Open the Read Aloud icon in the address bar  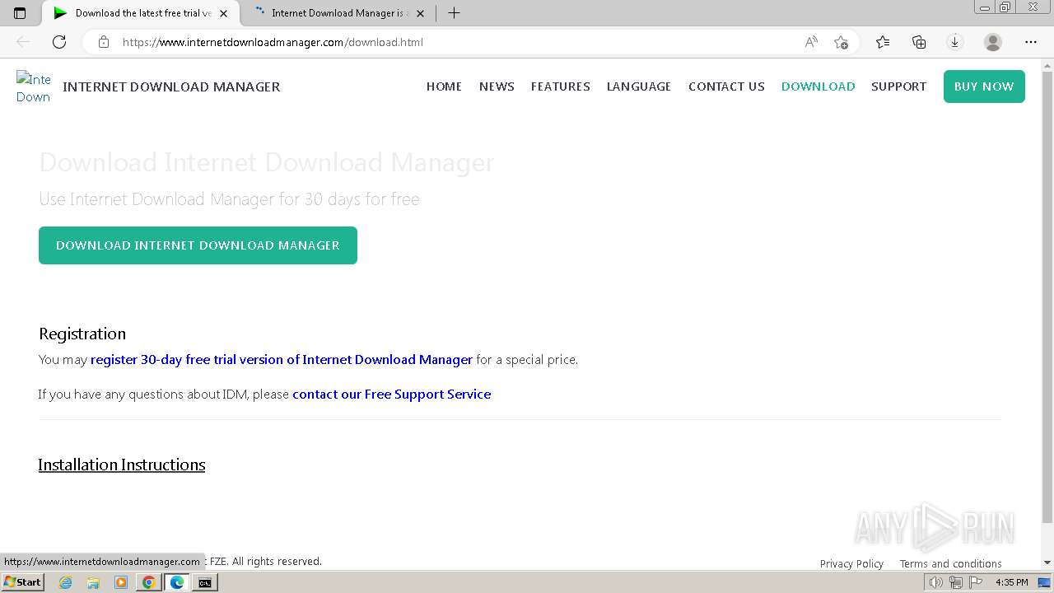tap(811, 42)
